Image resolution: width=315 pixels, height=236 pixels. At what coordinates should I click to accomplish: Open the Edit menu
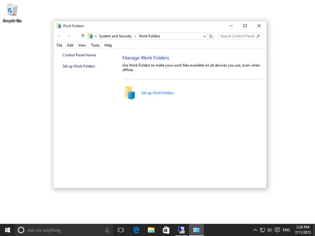click(70, 45)
